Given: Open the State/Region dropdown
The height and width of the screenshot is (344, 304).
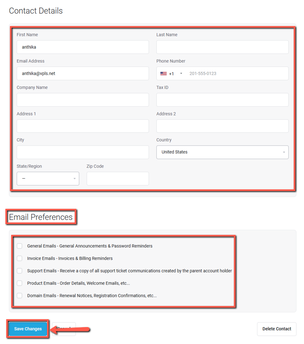Looking at the screenshot, I should point(48,179).
